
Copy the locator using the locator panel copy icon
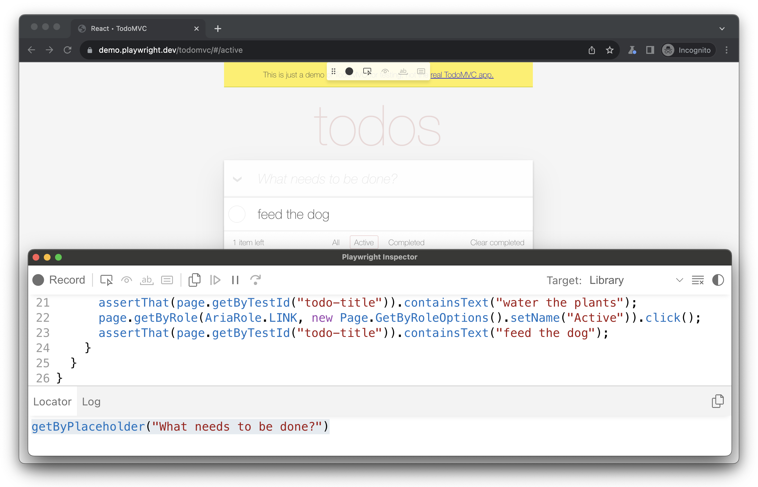point(718,401)
